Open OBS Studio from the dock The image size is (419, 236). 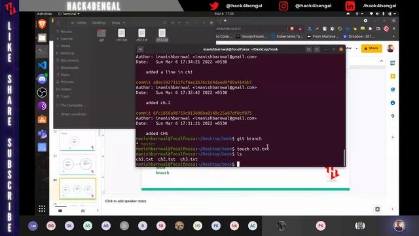click(x=42, y=92)
